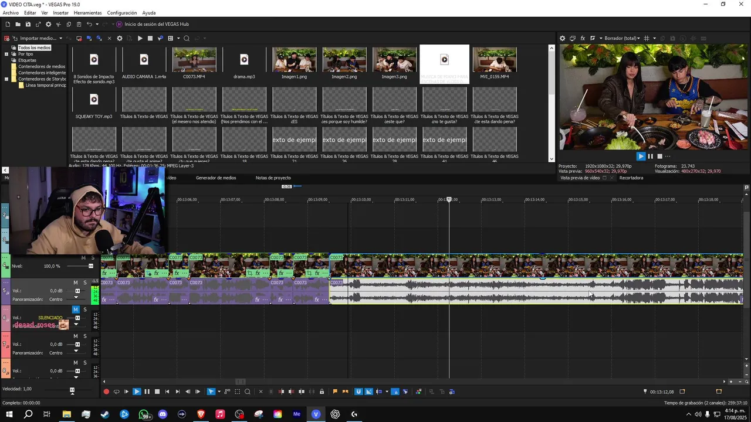Pause playback in the video preview panel

tap(650, 156)
